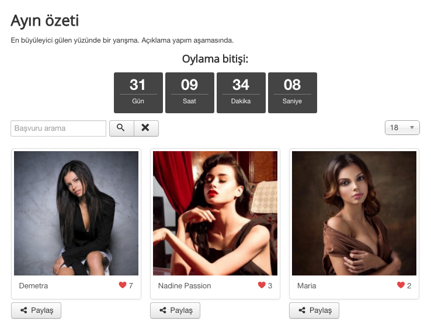Image resolution: width=431 pixels, height=328 pixels.
Task: Clear the search with the X button
Action: (146, 128)
